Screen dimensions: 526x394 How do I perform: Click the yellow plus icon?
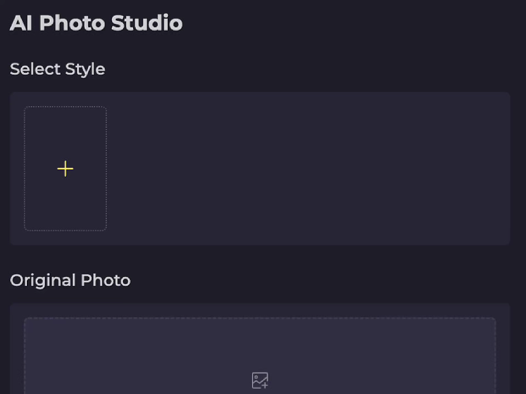(65, 169)
